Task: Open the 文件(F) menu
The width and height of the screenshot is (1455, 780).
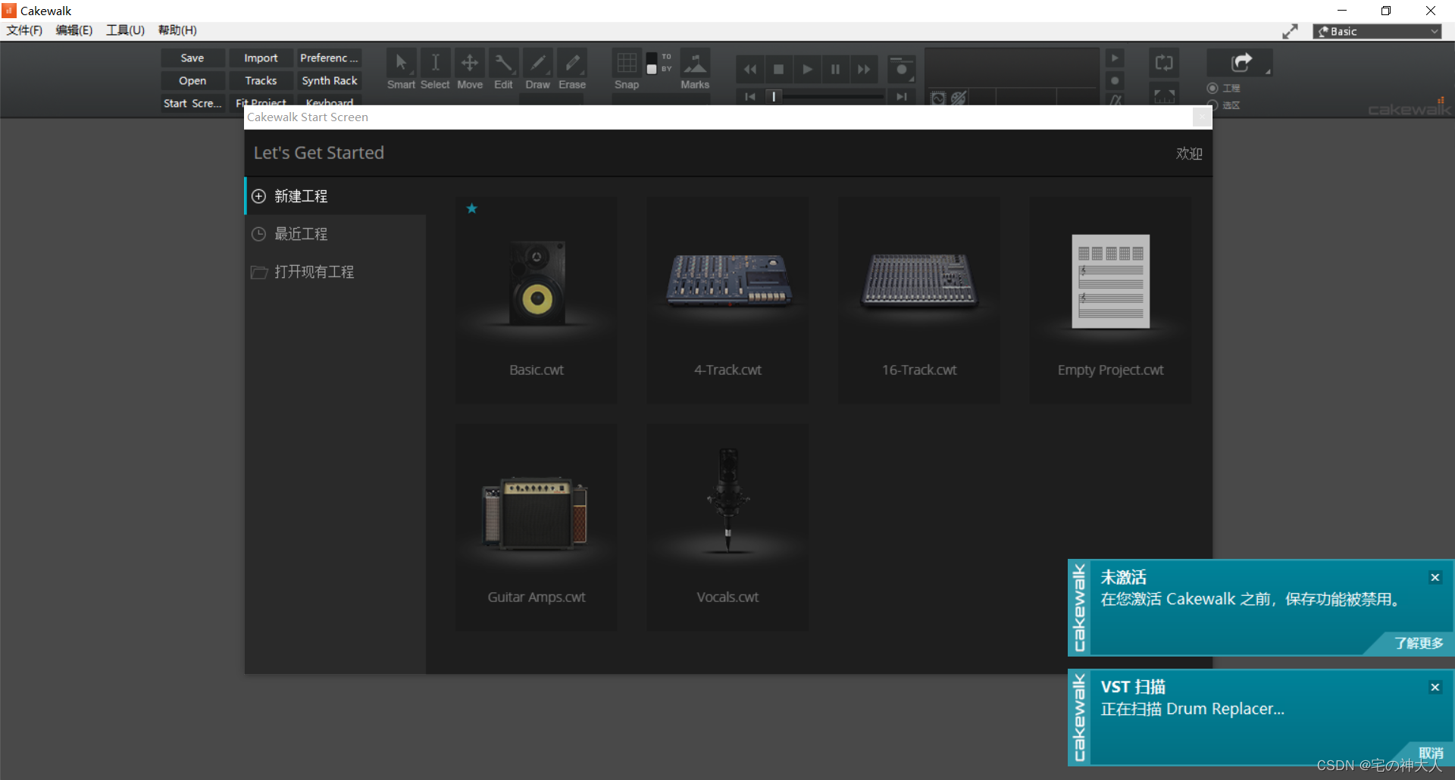Action: tap(24, 30)
